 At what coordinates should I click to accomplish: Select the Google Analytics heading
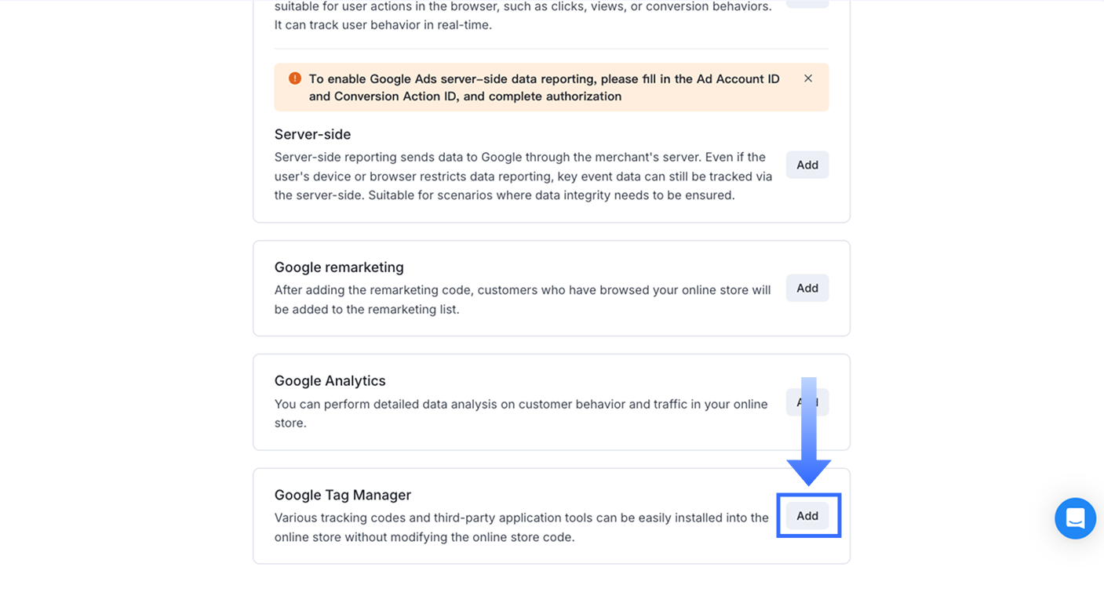click(330, 381)
